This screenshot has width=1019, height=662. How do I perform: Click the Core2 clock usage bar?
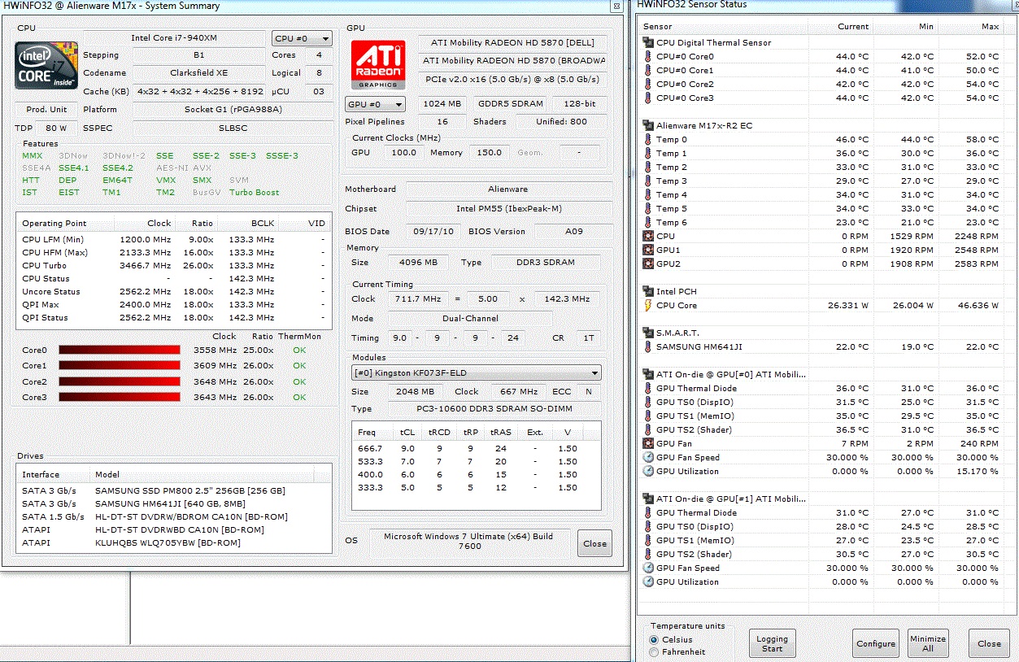119,381
